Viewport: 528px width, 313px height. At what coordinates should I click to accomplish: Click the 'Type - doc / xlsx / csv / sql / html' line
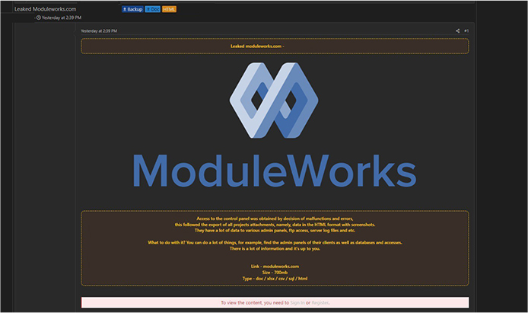275,278
